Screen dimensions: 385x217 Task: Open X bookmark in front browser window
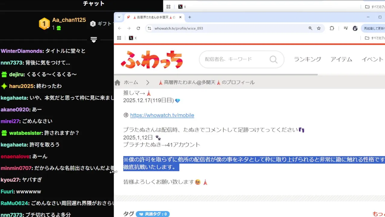133,38
